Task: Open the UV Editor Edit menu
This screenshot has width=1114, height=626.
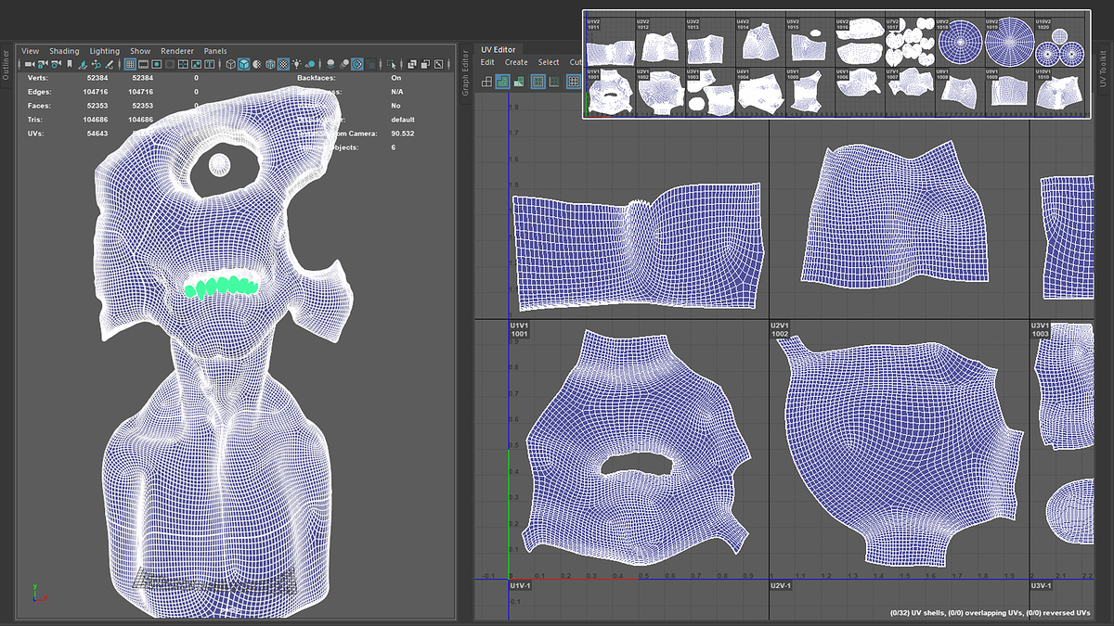Action: [x=487, y=62]
